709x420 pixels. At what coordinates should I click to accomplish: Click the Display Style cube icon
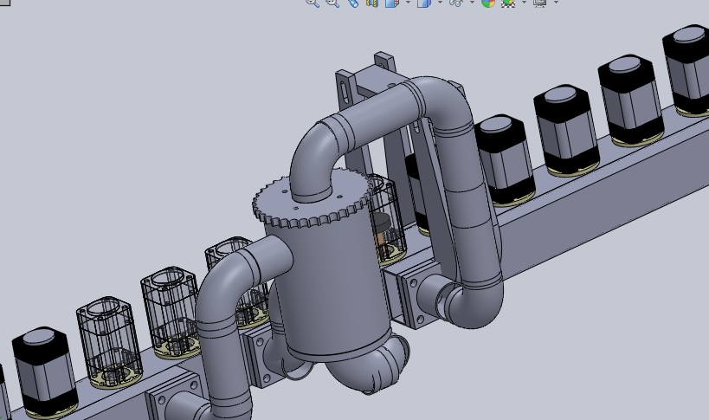[423, 3]
